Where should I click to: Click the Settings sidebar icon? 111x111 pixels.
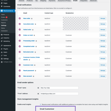pyautogui.click(x=2, y=59)
